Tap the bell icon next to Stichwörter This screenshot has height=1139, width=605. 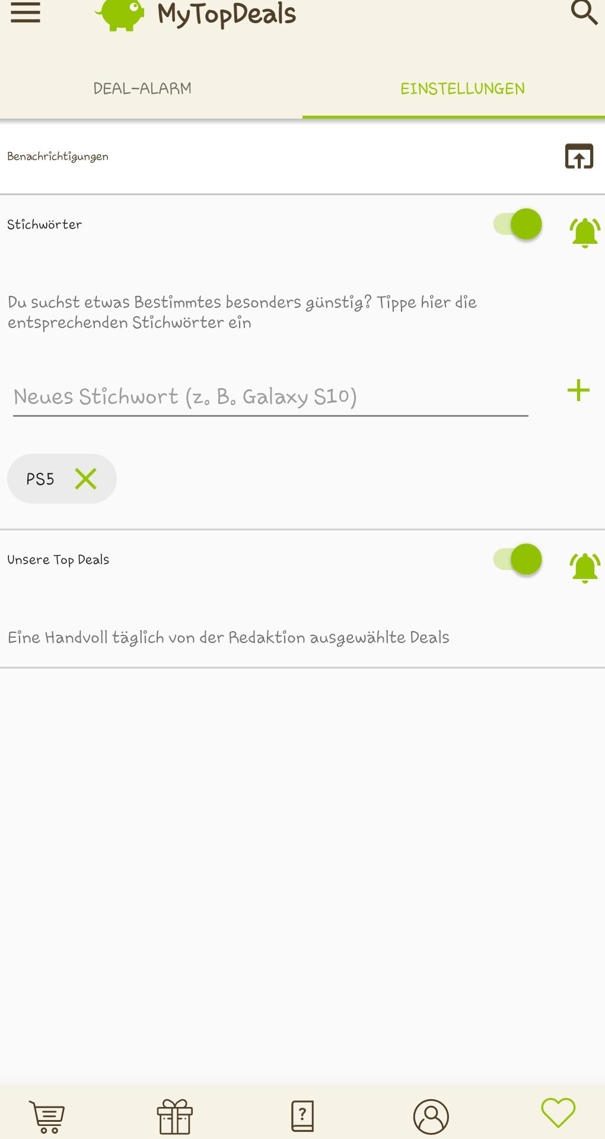click(585, 232)
